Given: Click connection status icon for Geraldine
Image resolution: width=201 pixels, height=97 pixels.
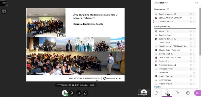Looking at the screenshot, I should pyautogui.click(x=194, y=72).
